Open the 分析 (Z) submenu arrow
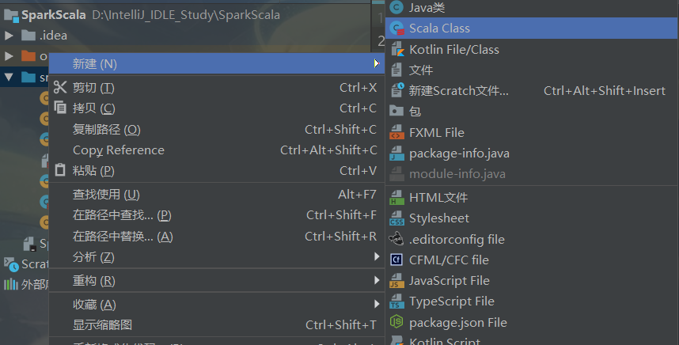 tap(377, 256)
